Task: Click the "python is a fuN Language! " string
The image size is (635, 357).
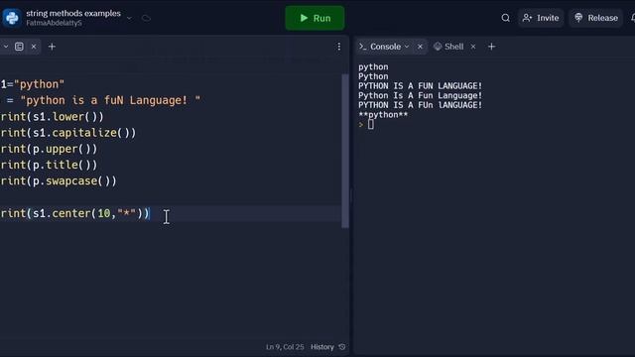Action: pos(110,100)
